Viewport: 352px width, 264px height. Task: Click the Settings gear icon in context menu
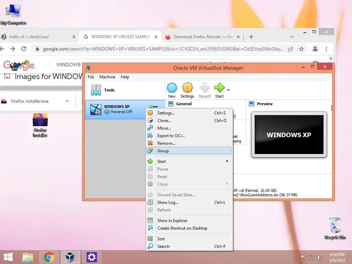tap(150, 113)
